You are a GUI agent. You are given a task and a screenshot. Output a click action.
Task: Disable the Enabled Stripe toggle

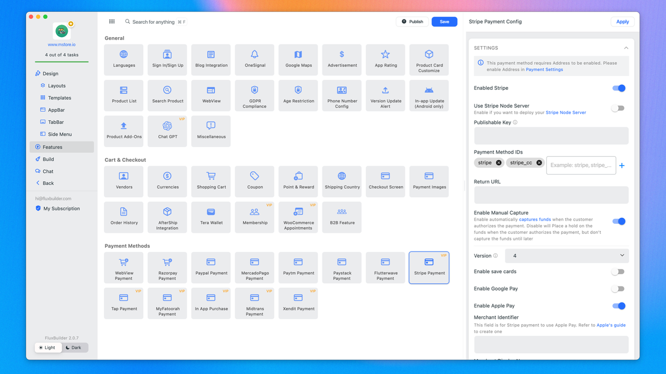pos(618,88)
